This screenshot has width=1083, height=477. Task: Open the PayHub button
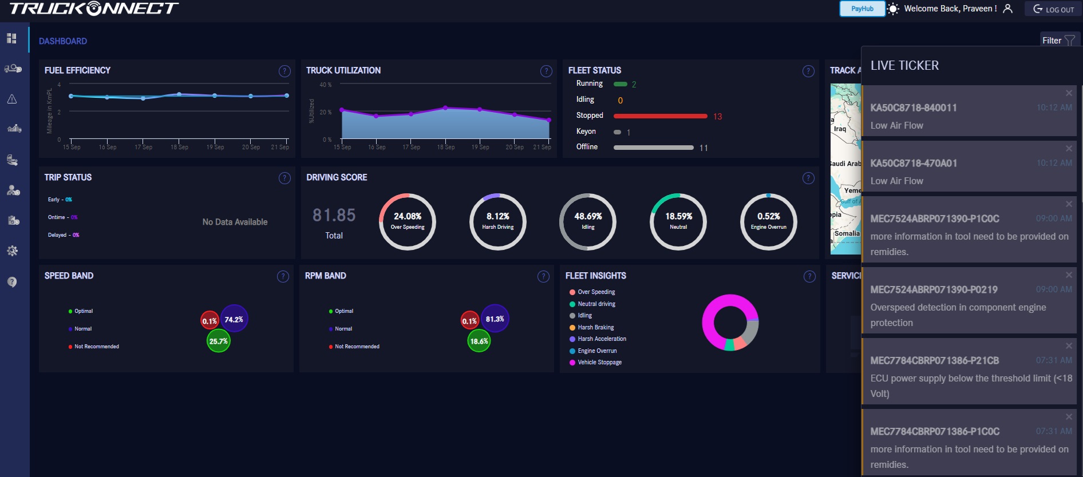coord(862,9)
